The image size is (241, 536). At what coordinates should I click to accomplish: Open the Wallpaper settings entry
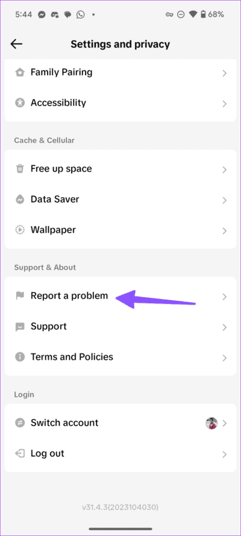pos(120,230)
